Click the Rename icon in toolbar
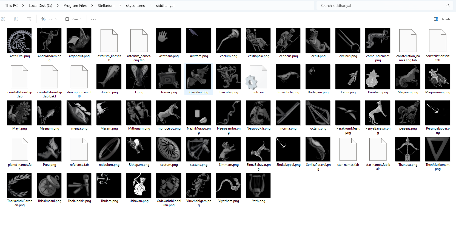This screenshot has height=227, width=456. pos(3,19)
